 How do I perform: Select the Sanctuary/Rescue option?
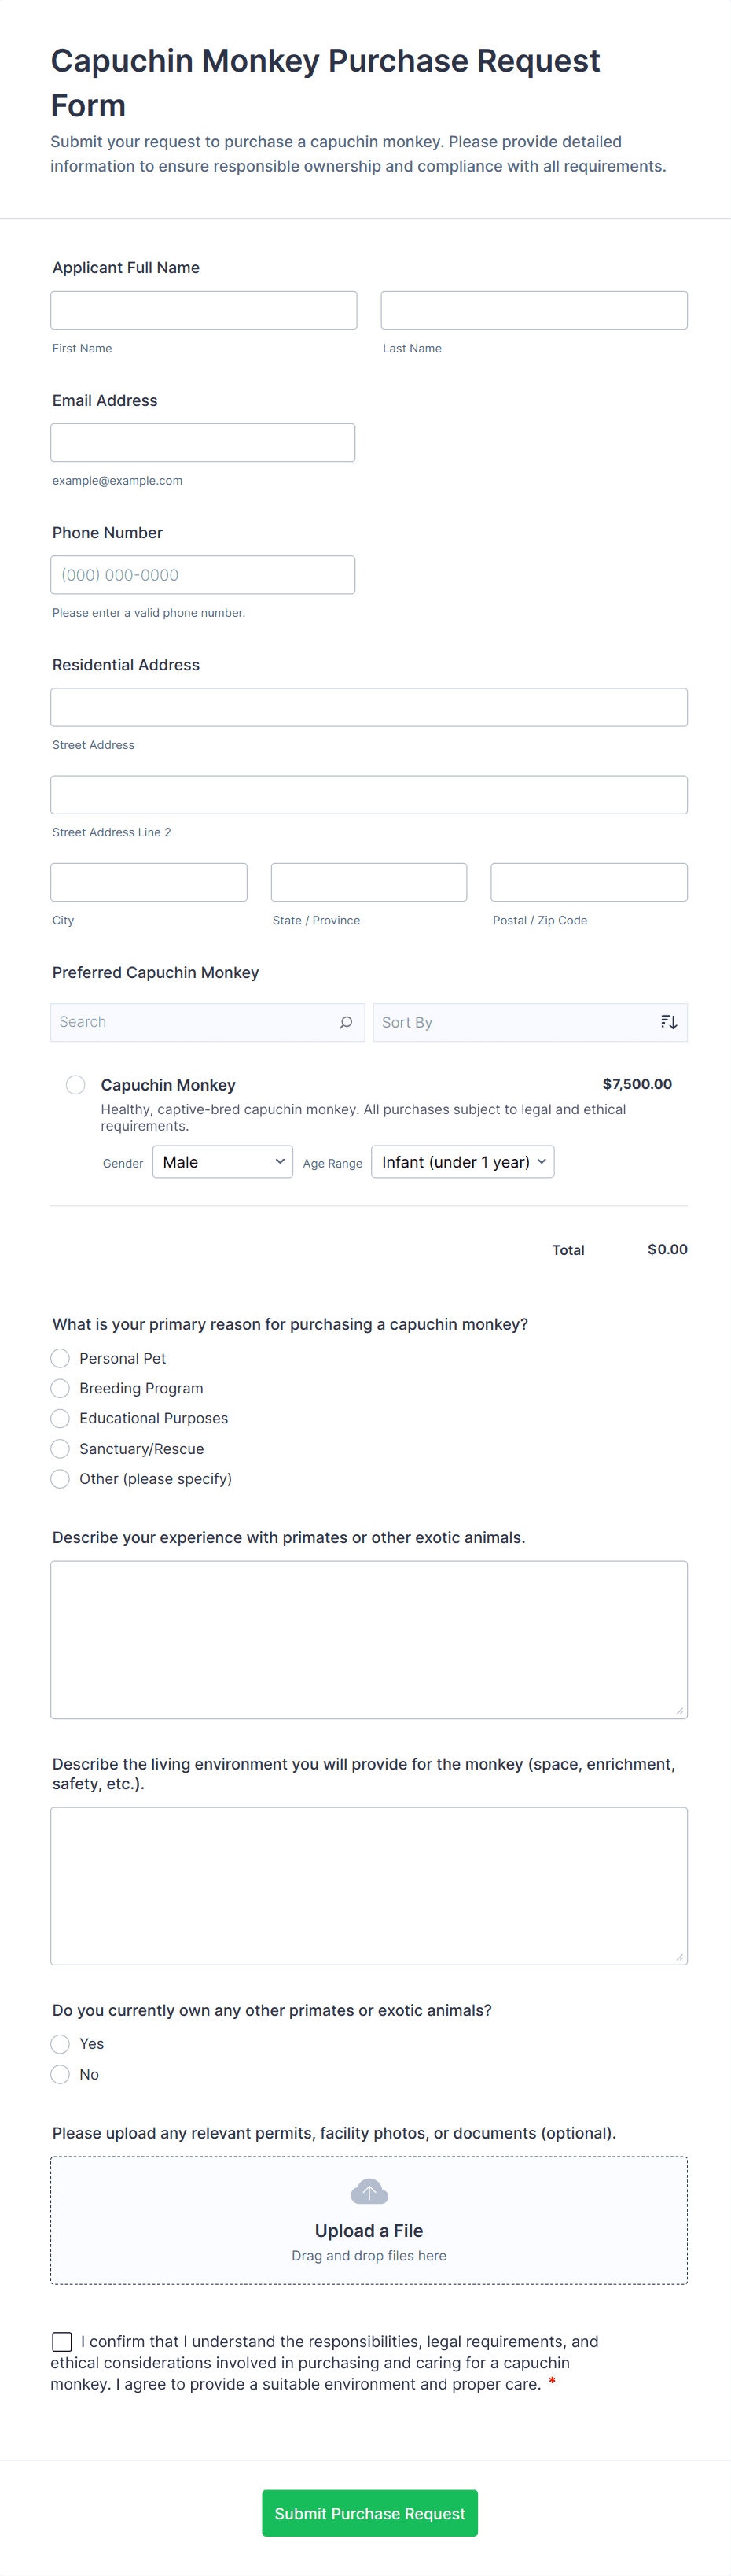(61, 1448)
